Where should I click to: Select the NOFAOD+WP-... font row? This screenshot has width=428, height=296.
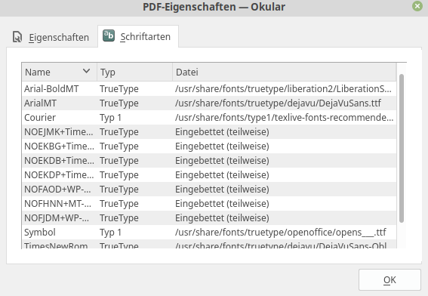click(x=209, y=190)
